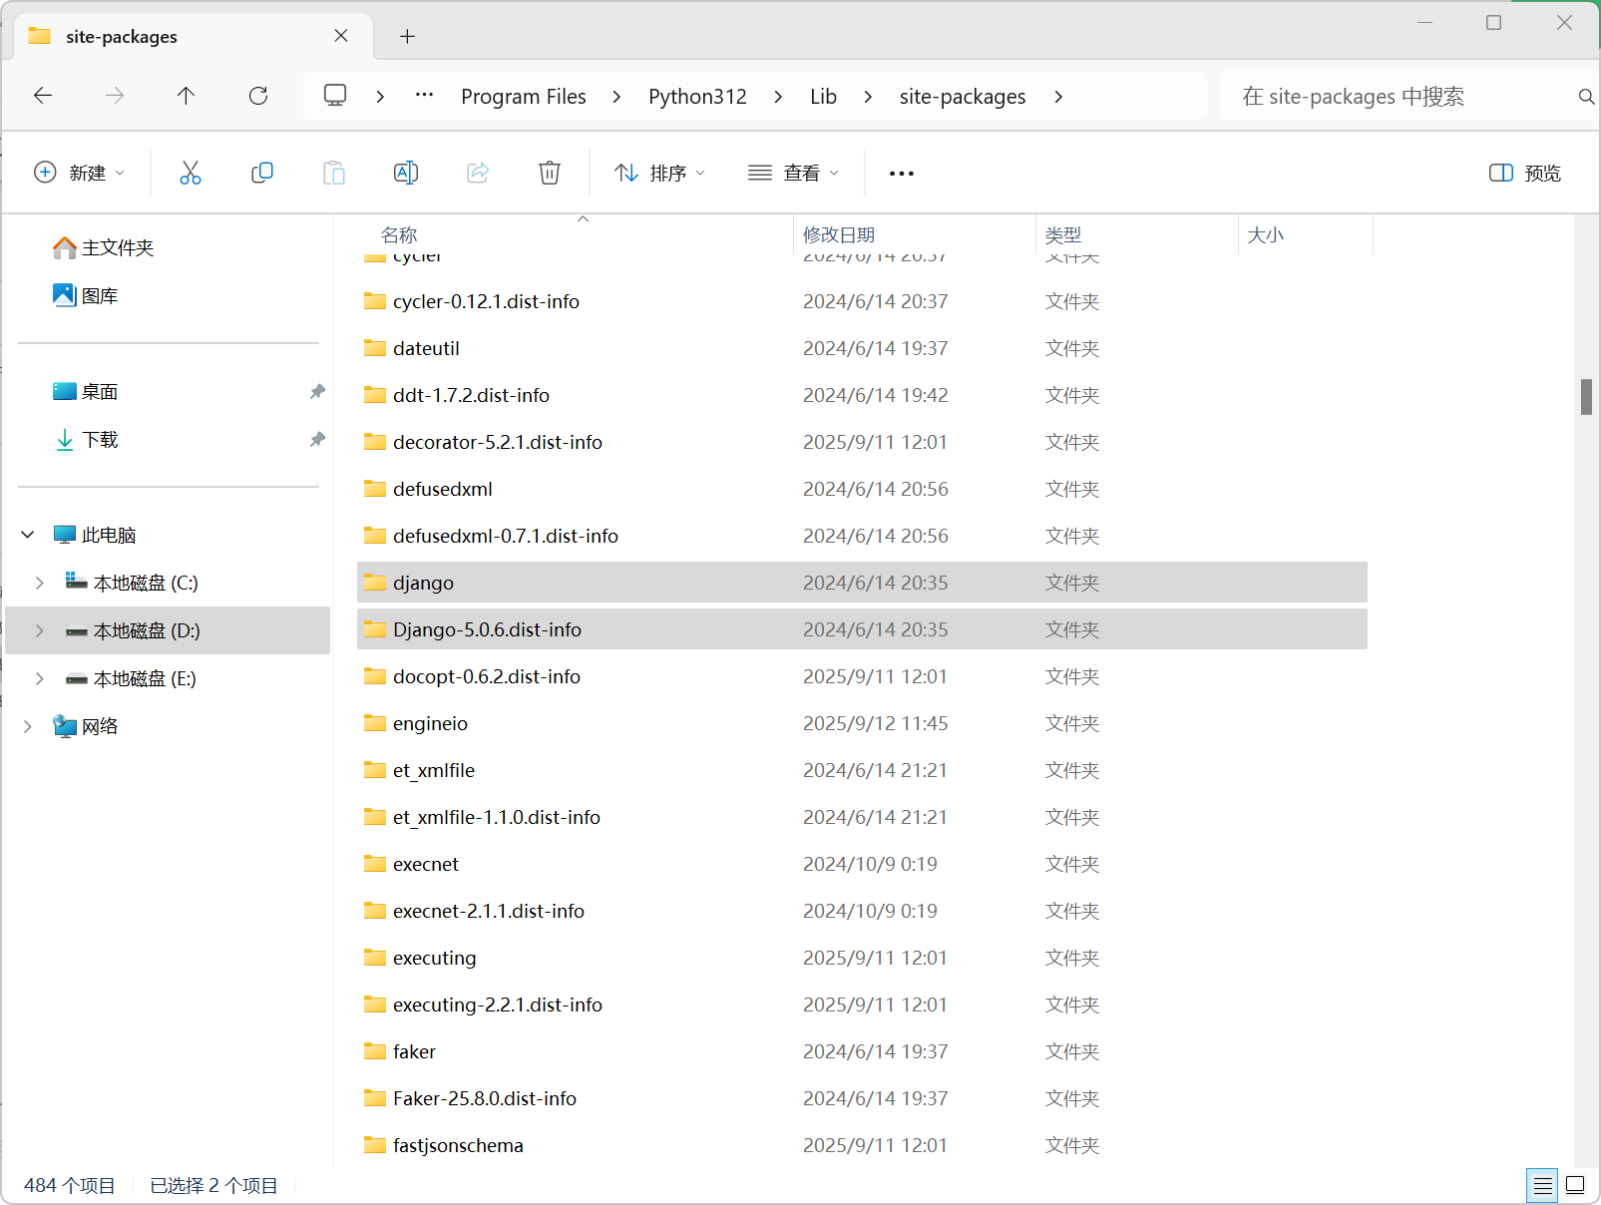Select the executing-2.2.1.dist-info folder

point(498,1004)
